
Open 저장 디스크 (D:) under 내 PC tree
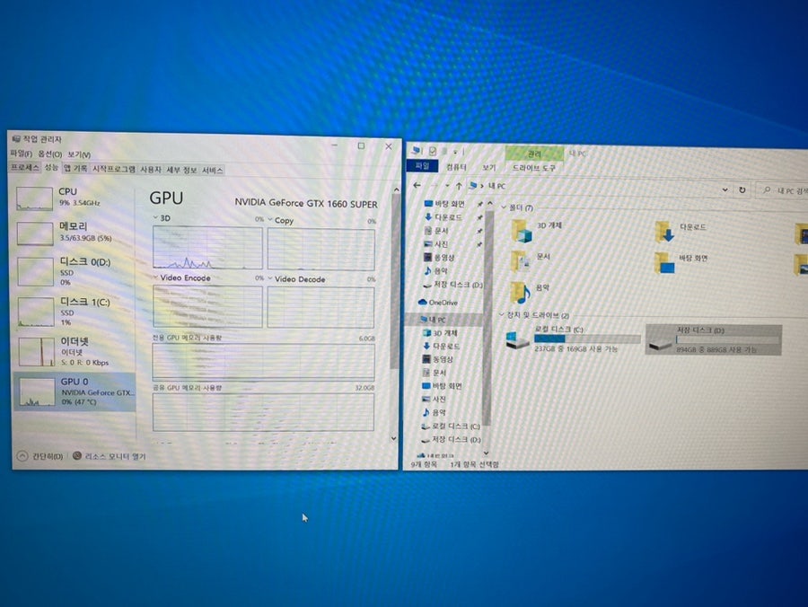coord(451,439)
